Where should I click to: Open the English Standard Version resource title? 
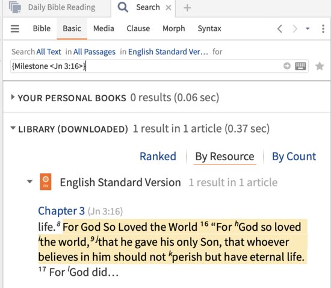120,183
